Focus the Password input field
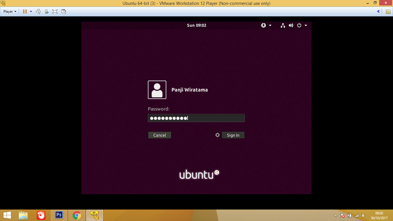 pos(196,118)
